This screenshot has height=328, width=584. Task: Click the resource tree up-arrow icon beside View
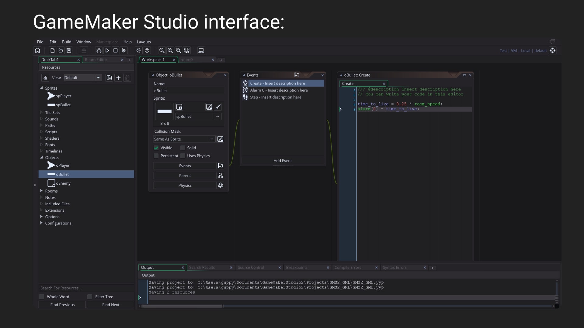click(x=45, y=78)
